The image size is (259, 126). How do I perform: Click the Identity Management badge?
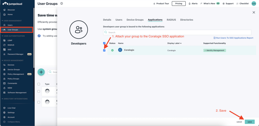click(214, 50)
